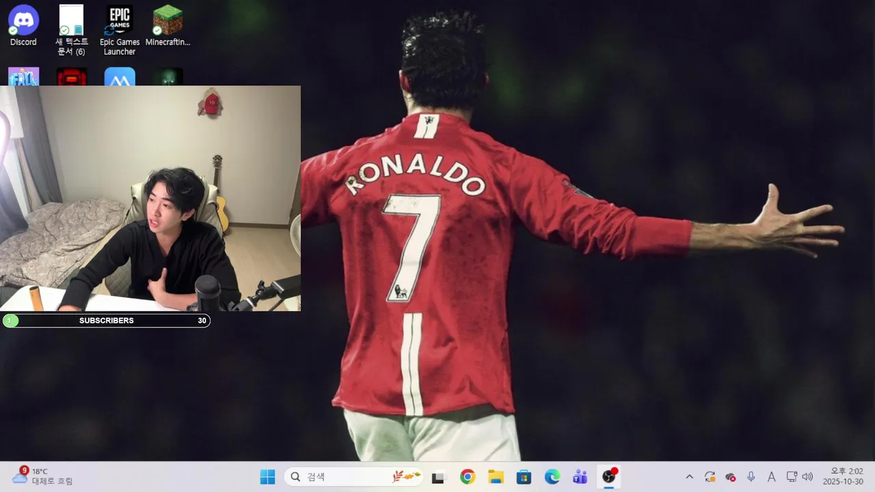Switch input mode via the A indicator
This screenshot has height=492, width=875.
(x=771, y=477)
